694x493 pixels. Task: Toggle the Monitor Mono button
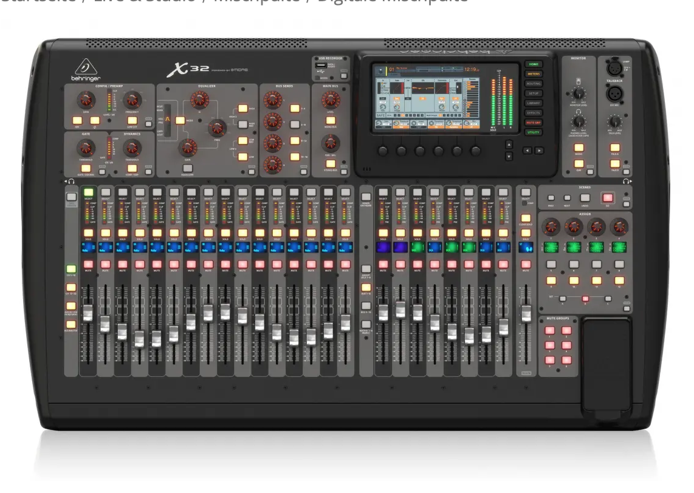click(x=579, y=148)
